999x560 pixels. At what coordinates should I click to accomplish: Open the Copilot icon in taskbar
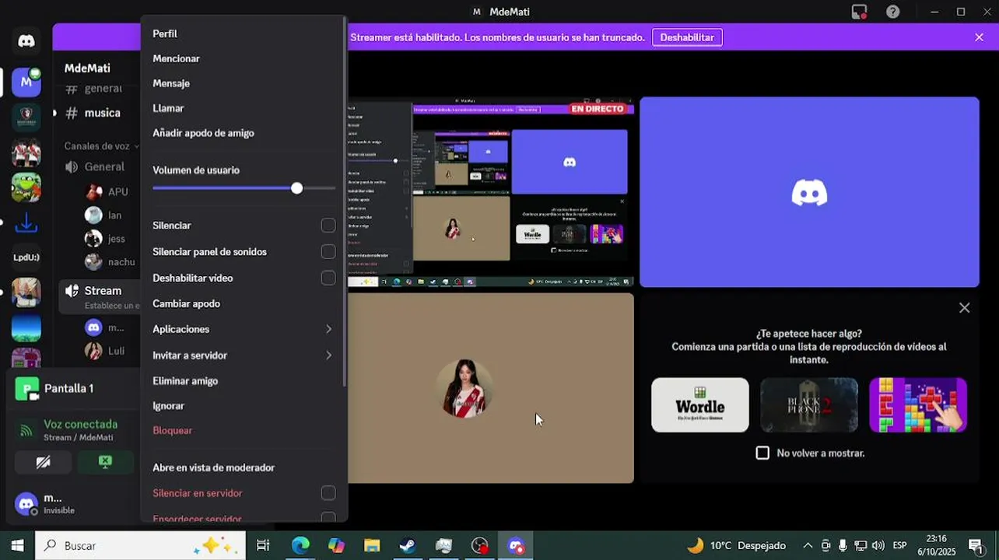coord(336,546)
